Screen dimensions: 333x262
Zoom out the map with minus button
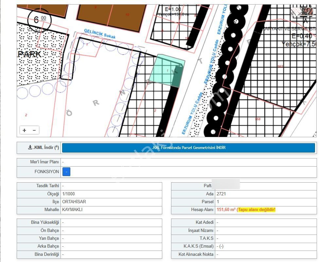34,130
